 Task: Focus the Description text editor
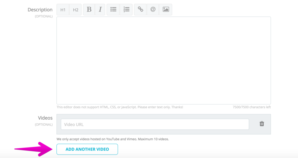coord(164,60)
